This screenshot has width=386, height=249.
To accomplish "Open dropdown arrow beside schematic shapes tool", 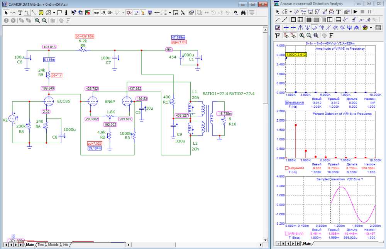I will pyautogui.click(x=54, y=12).
